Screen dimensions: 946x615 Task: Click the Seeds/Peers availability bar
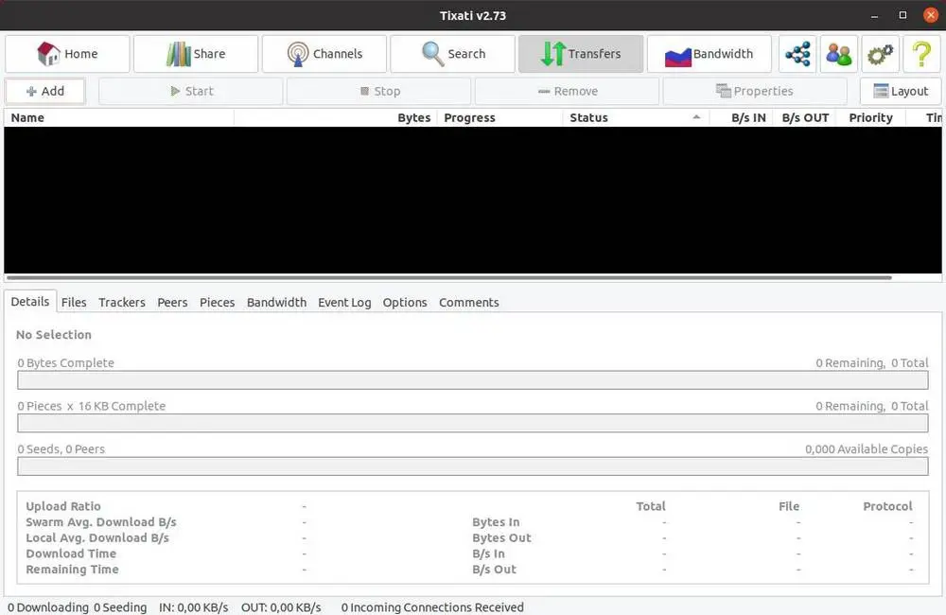pos(472,466)
